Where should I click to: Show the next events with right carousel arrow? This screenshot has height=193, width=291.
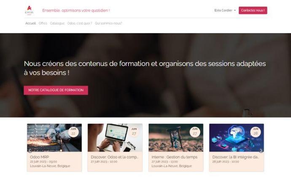coord(261,151)
